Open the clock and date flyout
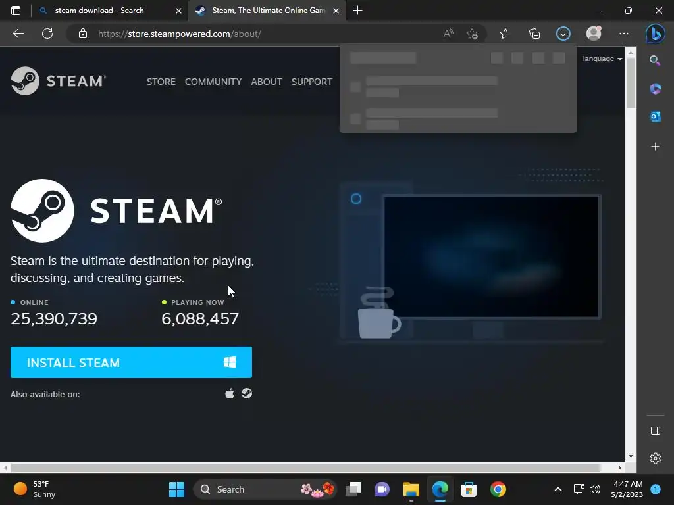The image size is (674, 505). [627, 489]
